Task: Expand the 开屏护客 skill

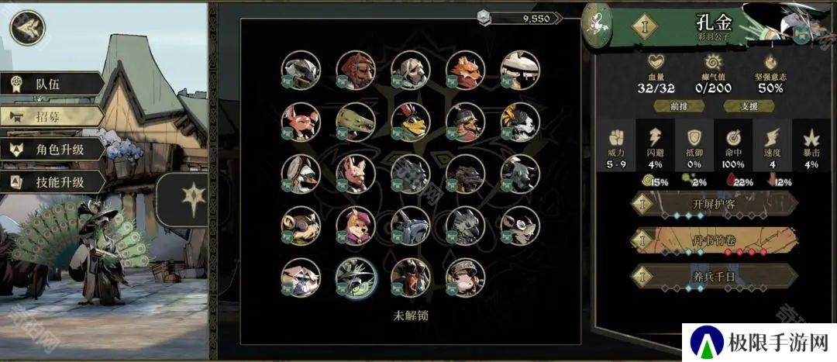Action: [x=715, y=205]
